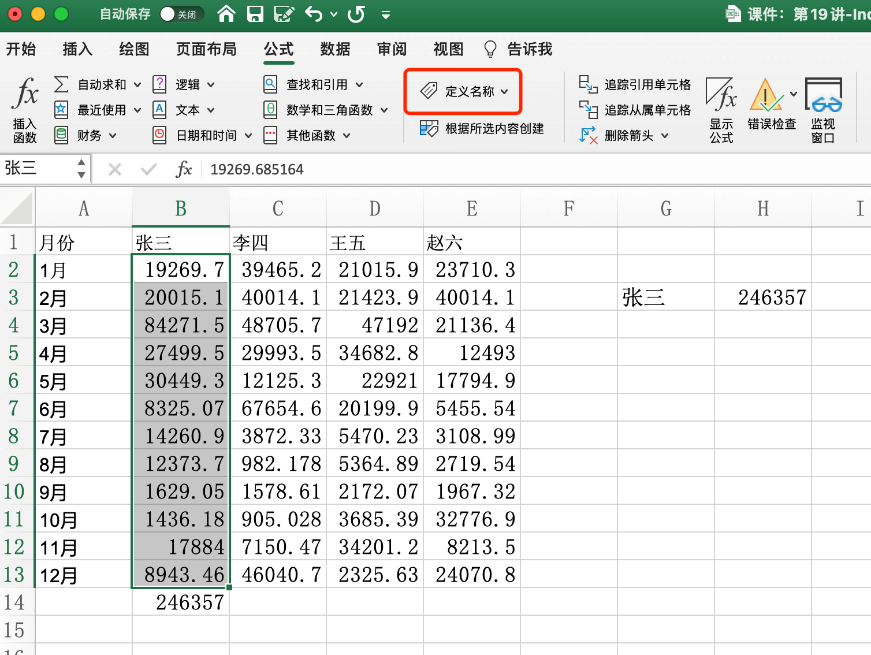The width and height of the screenshot is (871, 655).
Task: Open the Page Layout (页面布局) tab
Action: point(206,49)
